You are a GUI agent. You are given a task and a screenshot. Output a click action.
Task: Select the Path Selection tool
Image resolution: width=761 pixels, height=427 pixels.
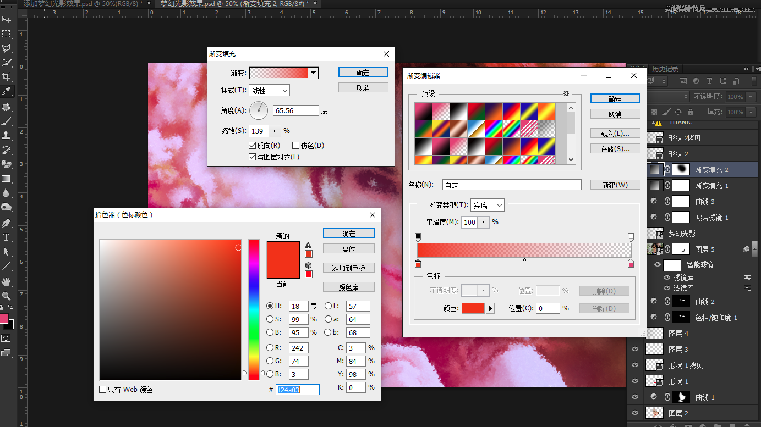coord(6,252)
